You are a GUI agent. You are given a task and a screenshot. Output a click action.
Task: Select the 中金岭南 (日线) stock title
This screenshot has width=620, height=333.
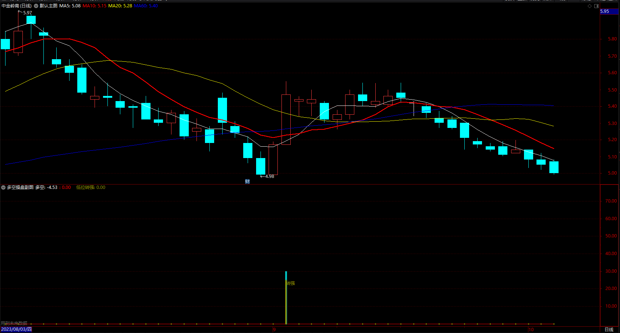pyautogui.click(x=17, y=6)
